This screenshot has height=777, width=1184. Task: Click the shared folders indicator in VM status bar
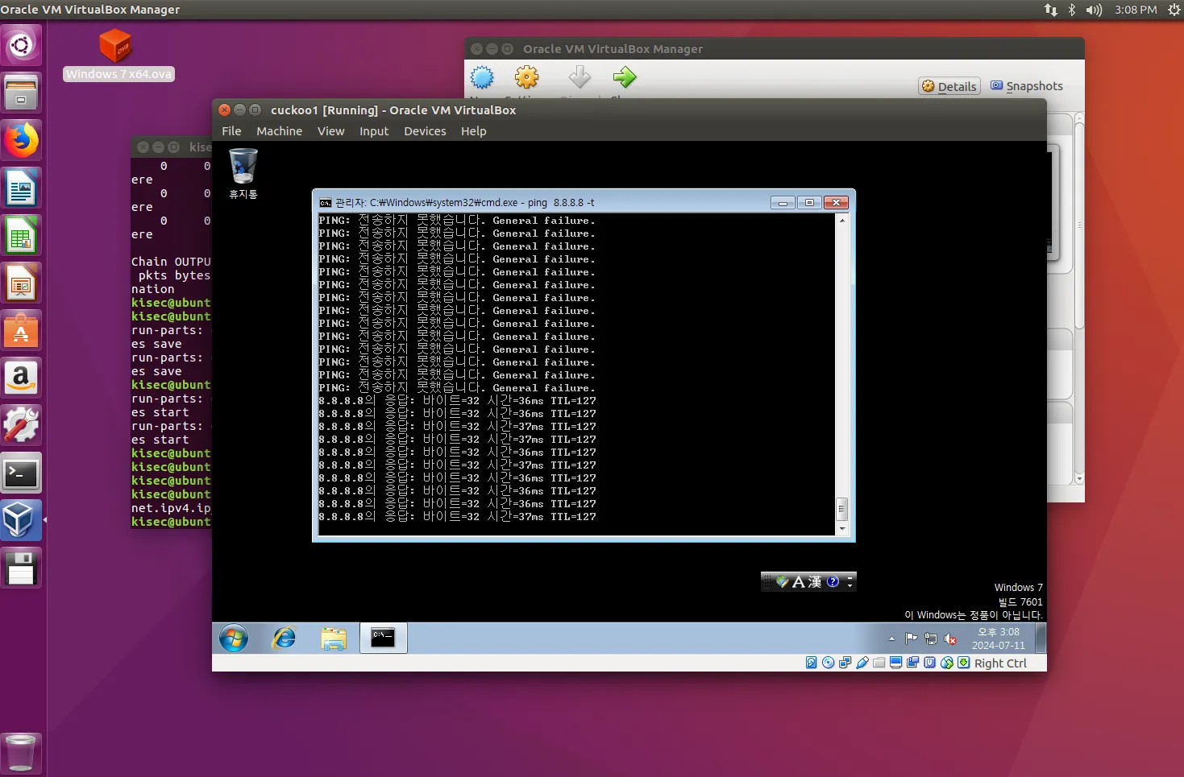(879, 663)
